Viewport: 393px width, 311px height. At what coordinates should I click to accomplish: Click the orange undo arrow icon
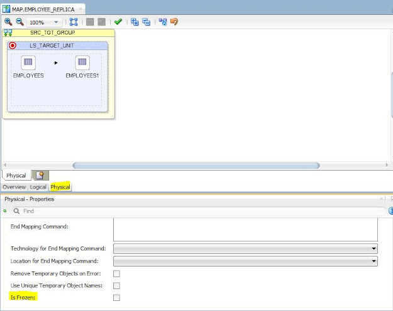(x=174, y=22)
